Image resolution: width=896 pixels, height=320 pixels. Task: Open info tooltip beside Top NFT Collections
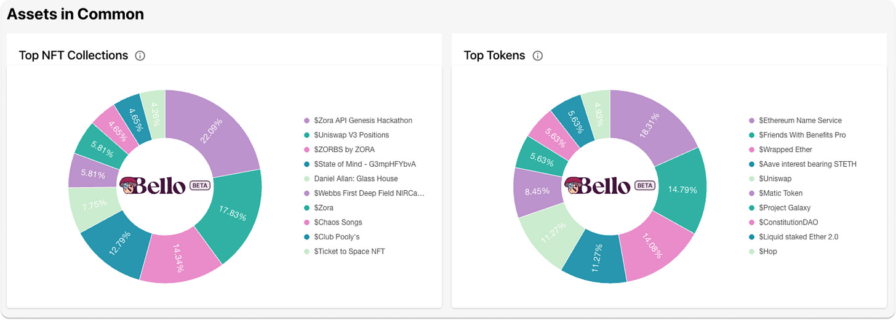(140, 56)
